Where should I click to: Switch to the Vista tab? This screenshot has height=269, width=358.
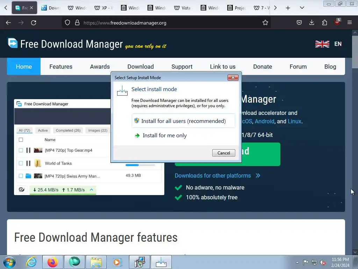(183, 8)
